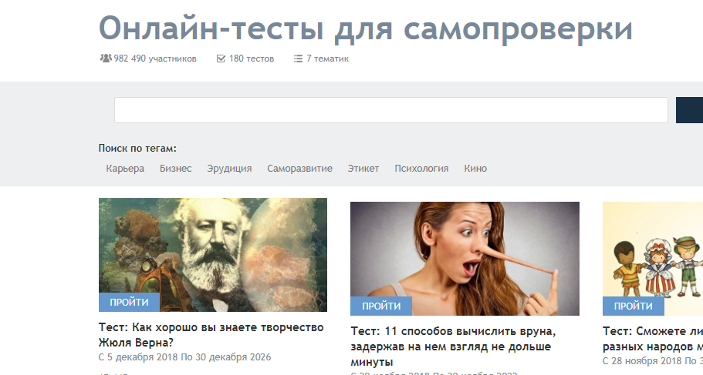703x375 pixels.
Task: Open title starting 'Тест: Сможете ли'
Action: (653, 339)
